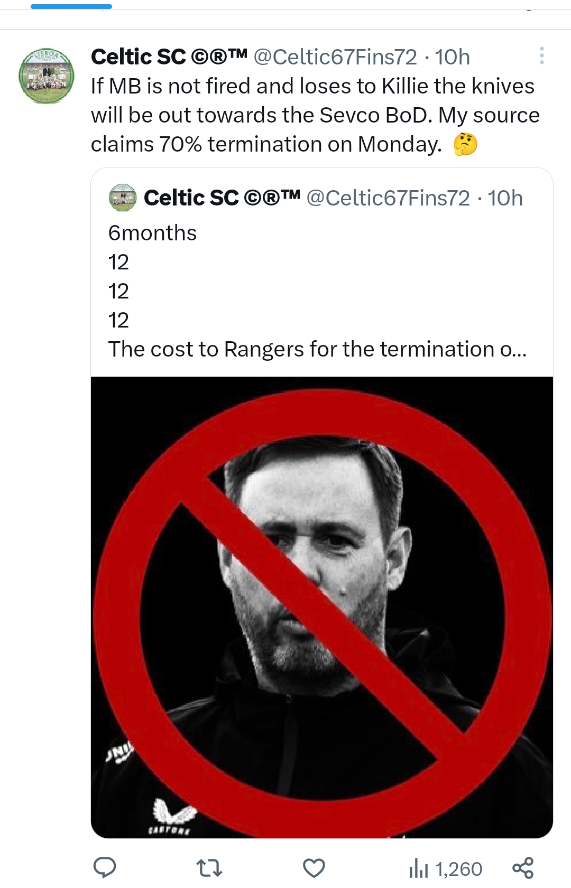Like the tweet with the heart icon

pos(314,868)
